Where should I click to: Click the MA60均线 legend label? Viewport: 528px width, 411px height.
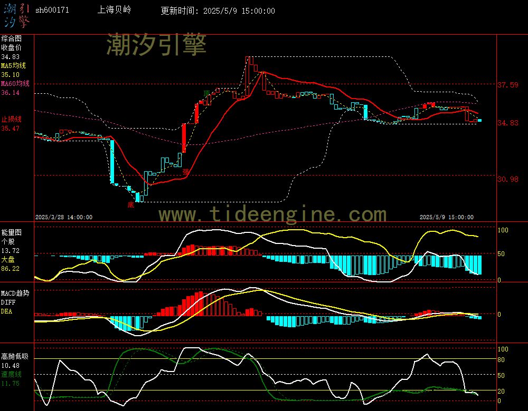click(x=15, y=83)
